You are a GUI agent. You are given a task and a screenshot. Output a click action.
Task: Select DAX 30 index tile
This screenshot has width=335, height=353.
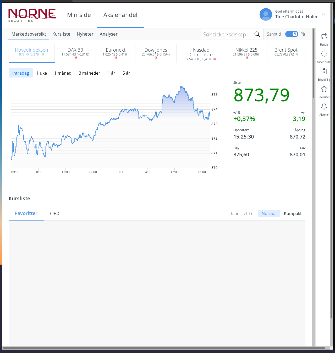point(75,53)
